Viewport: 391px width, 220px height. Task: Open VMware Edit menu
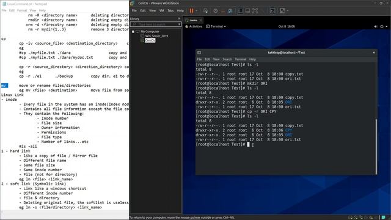[143, 11]
